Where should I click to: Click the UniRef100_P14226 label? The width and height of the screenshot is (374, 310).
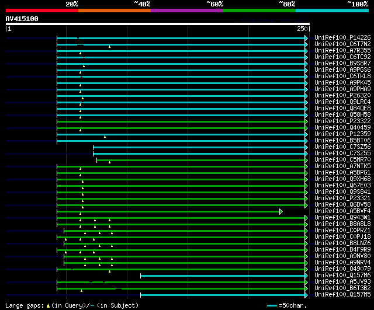click(x=342, y=37)
